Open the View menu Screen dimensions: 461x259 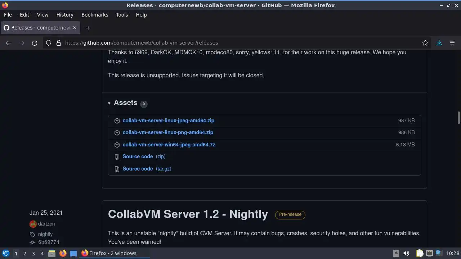pos(42,15)
